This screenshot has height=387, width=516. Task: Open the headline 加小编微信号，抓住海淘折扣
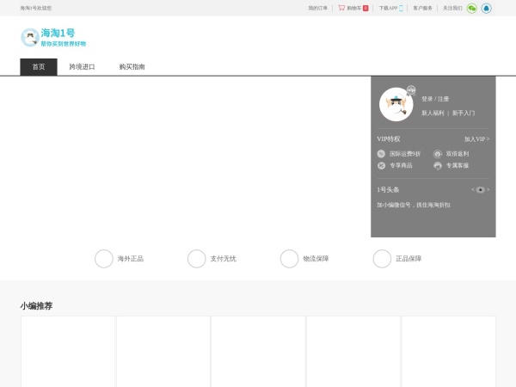coord(414,205)
